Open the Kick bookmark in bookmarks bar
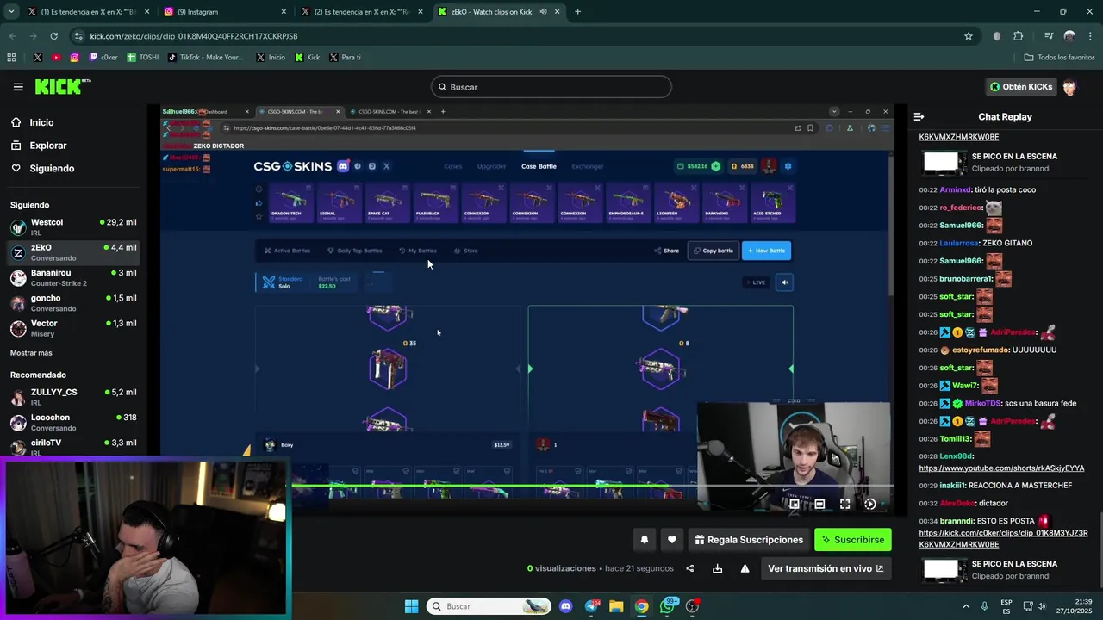The image size is (1103, 620). point(307,58)
